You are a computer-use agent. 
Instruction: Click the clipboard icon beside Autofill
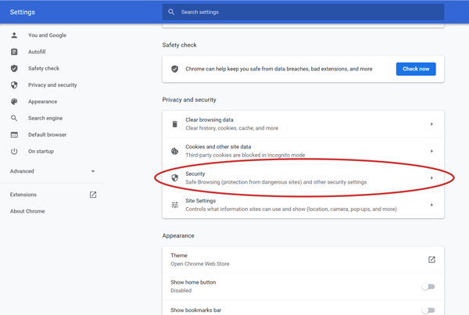pos(14,52)
